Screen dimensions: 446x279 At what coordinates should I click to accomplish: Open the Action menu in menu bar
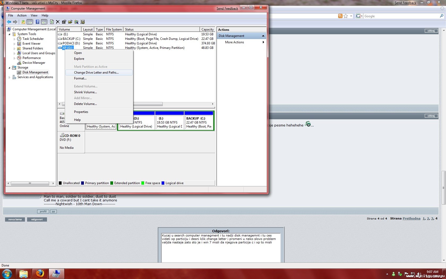[x=22, y=15]
